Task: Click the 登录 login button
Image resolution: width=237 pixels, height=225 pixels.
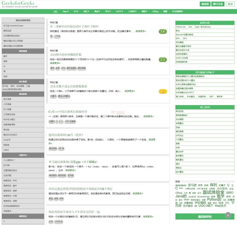Action: point(230,4)
